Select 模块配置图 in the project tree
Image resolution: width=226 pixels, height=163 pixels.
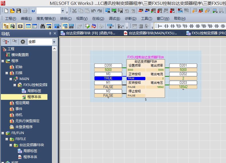[x=20, y=55]
